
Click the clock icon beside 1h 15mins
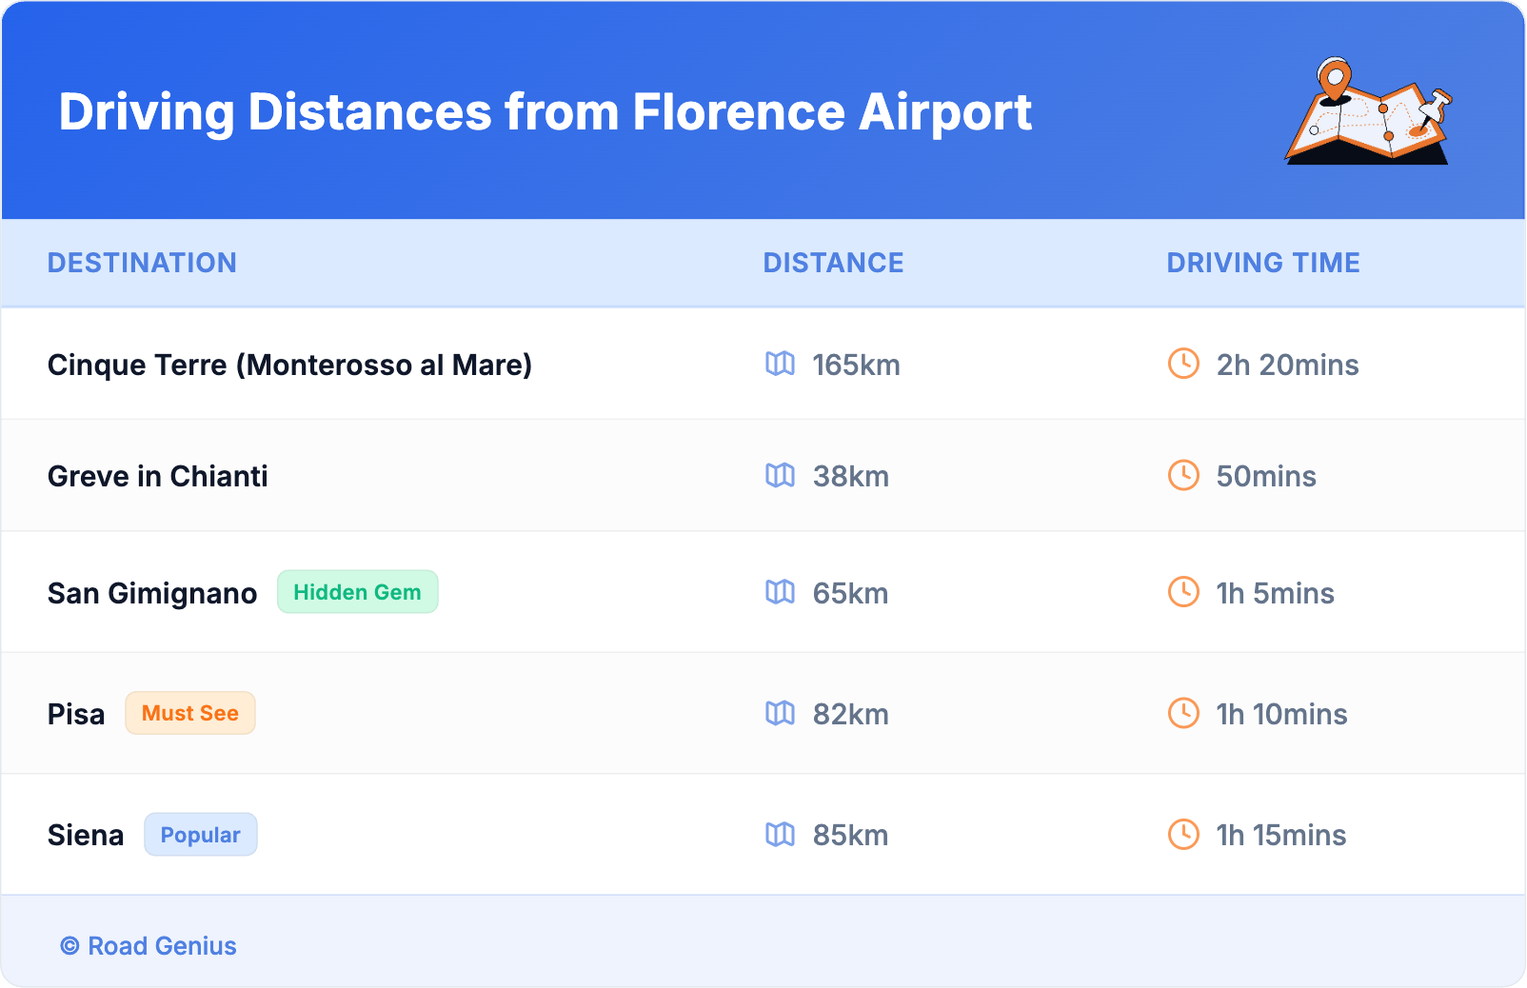click(1183, 835)
